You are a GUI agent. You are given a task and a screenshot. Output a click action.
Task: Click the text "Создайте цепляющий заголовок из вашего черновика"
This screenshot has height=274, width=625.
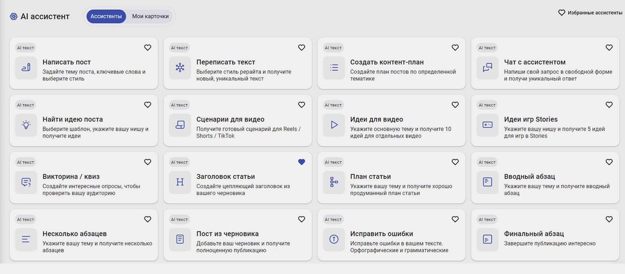pyautogui.click(x=243, y=190)
